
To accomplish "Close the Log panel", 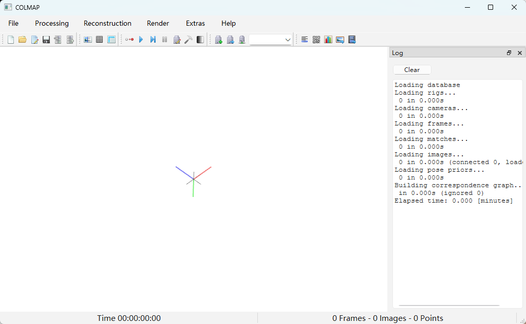I will click(x=520, y=52).
